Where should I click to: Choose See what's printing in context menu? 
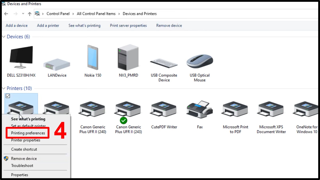coord(28,119)
